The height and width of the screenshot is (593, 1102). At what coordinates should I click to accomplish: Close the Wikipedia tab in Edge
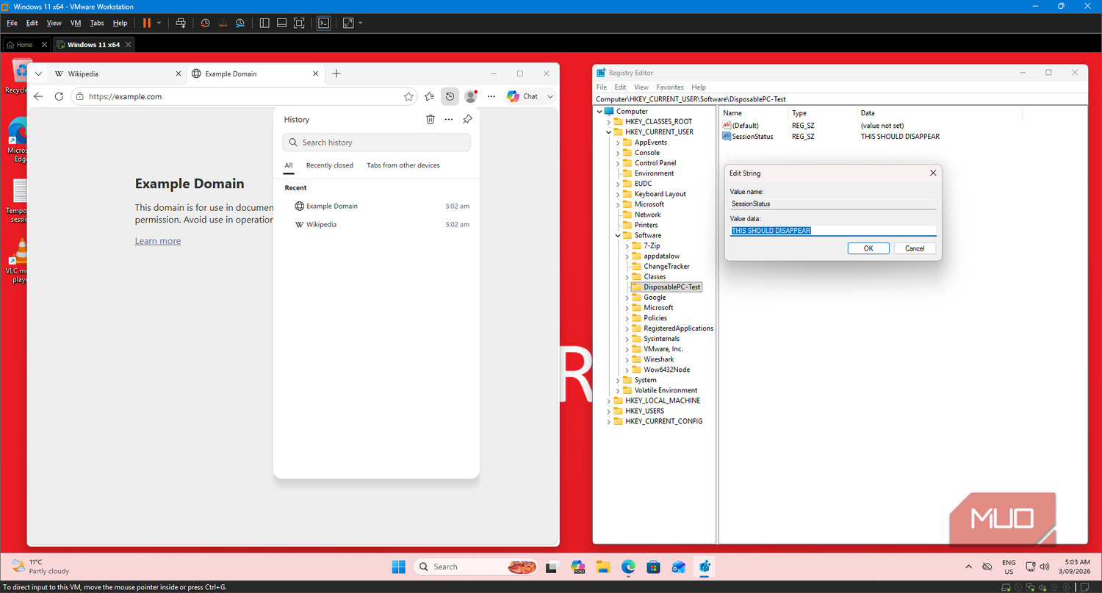pyautogui.click(x=179, y=73)
